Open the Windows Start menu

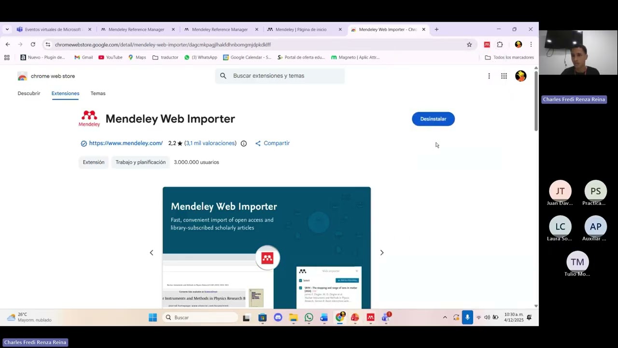[153, 318]
